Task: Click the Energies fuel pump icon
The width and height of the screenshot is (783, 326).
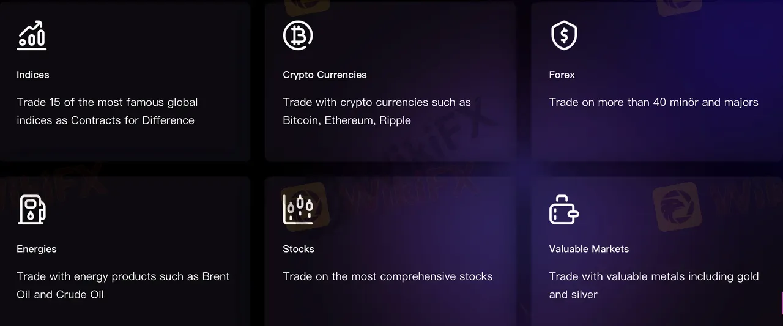Action: pos(32,210)
